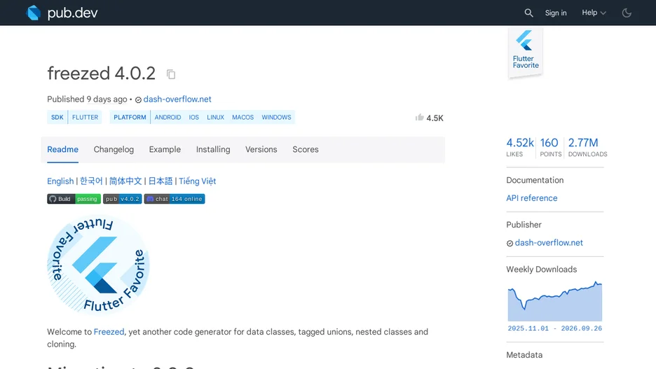This screenshot has width=656, height=369.
Task: Toggle dark mode with the moon icon
Action: click(x=627, y=13)
